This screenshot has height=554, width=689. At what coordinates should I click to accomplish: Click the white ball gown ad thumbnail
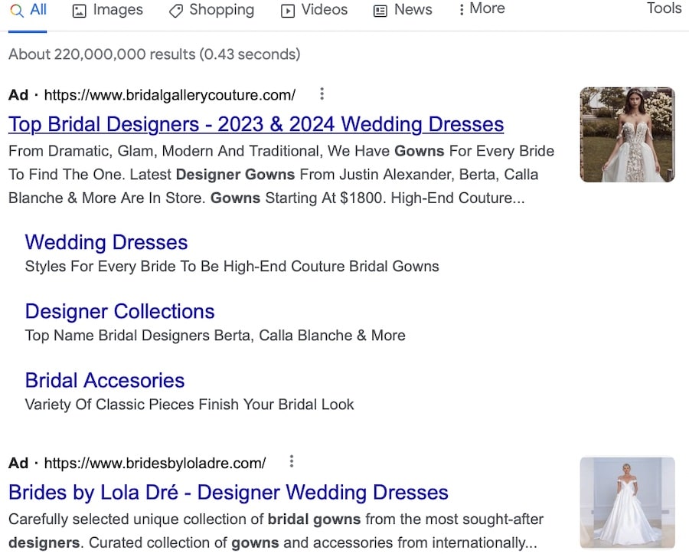(628, 503)
